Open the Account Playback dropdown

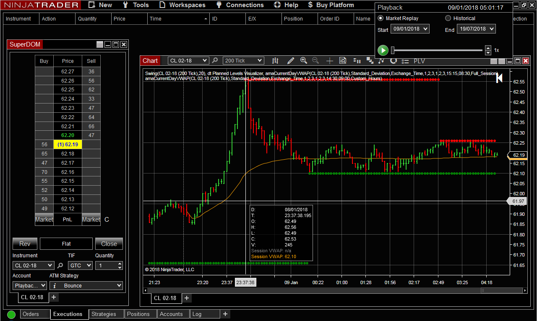(30, 286)
